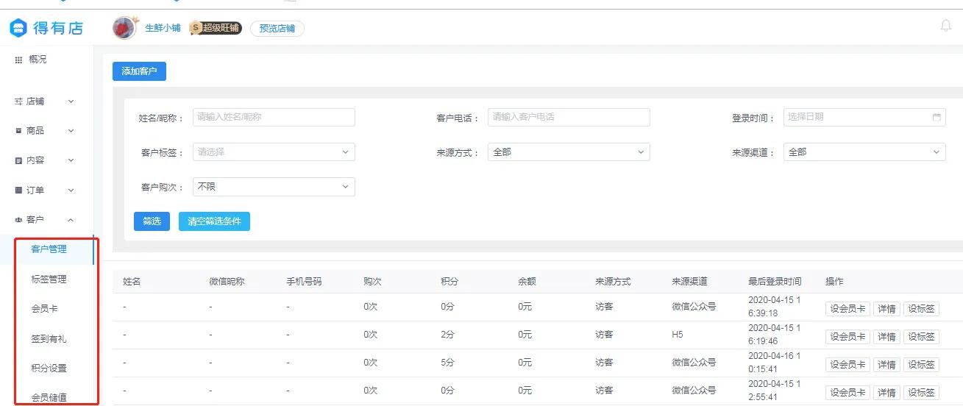
Task: Open the calendar icon in 登录时间 field
Action: [937, 117]
